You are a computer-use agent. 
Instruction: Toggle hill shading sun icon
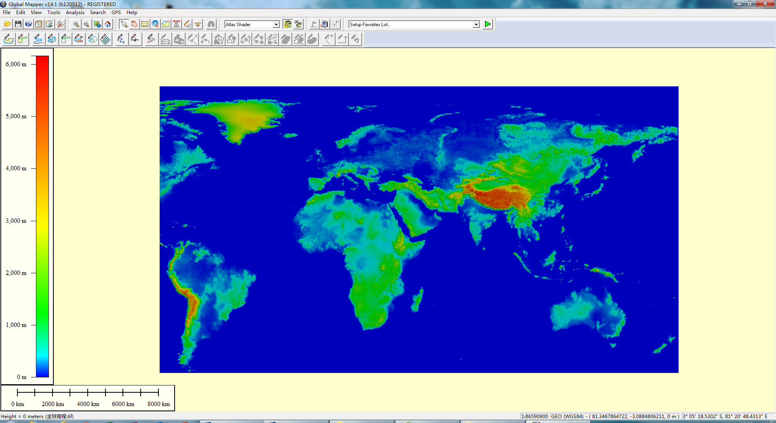(x=287, y=24)
